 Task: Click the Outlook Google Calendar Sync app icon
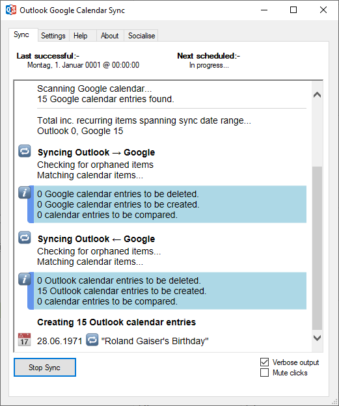(x=11, y=10)
